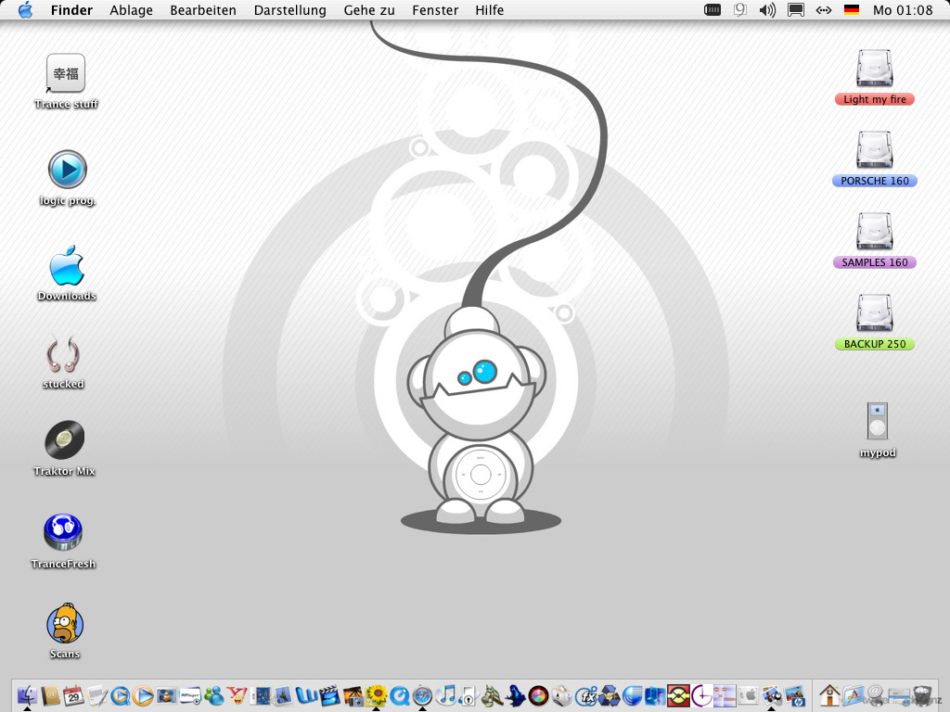Open the volume control in menu bar
Viewport: 950px width, 712px height.
click(767, 10)
